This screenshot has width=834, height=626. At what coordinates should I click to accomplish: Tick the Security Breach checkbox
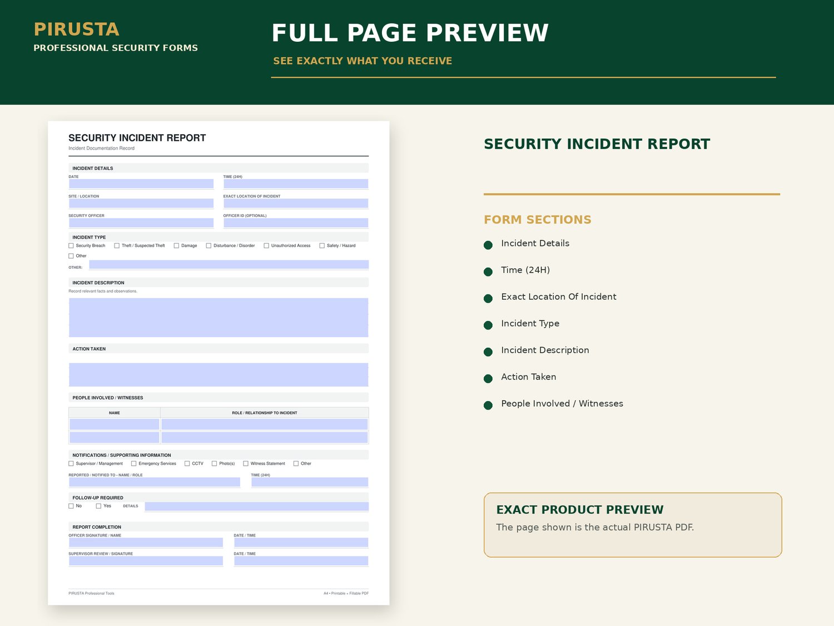tap(71, 245)
